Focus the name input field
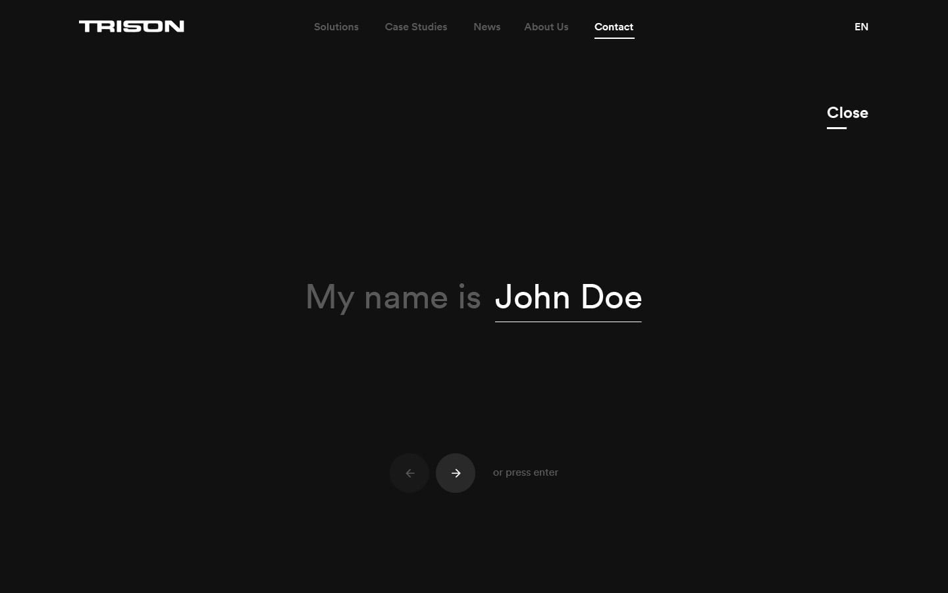 coord(567,297)
